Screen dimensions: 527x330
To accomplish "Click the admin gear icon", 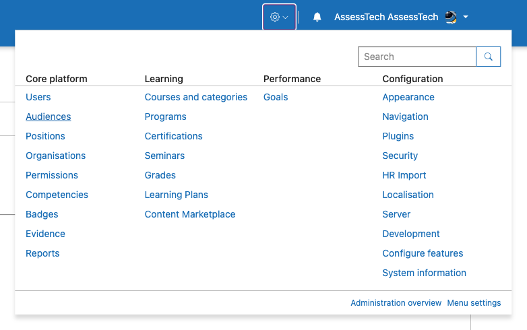I will (x=274, y=17).
